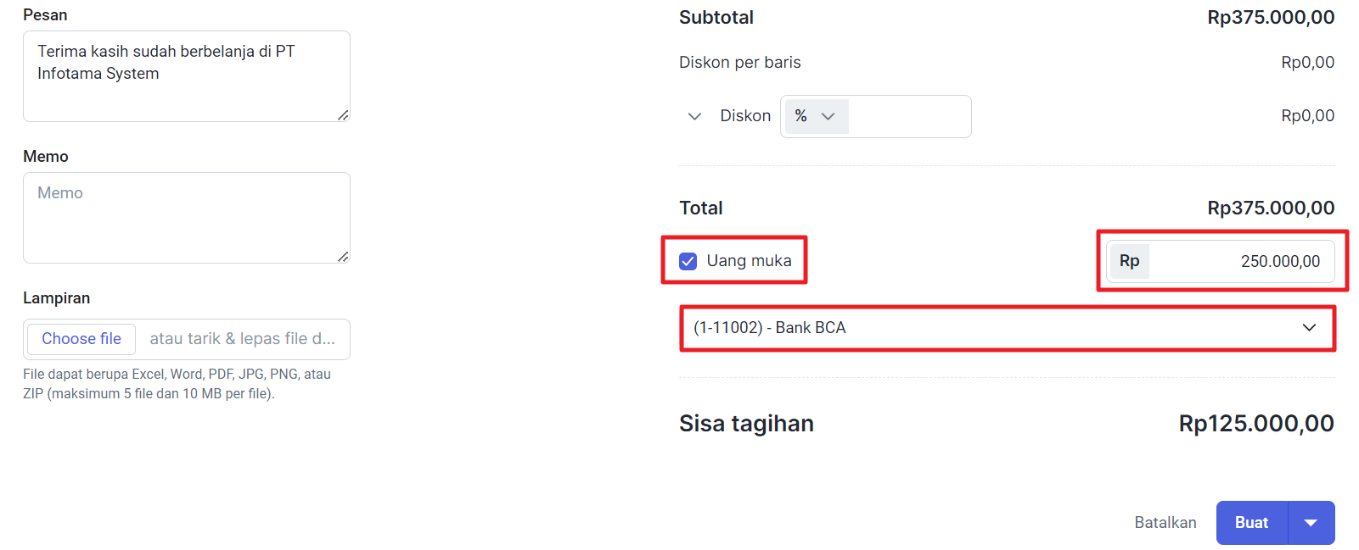This screenshot has width=1359, height=550.
Task: Click into the Pesan message text area
Action: (x=187, y=76)
